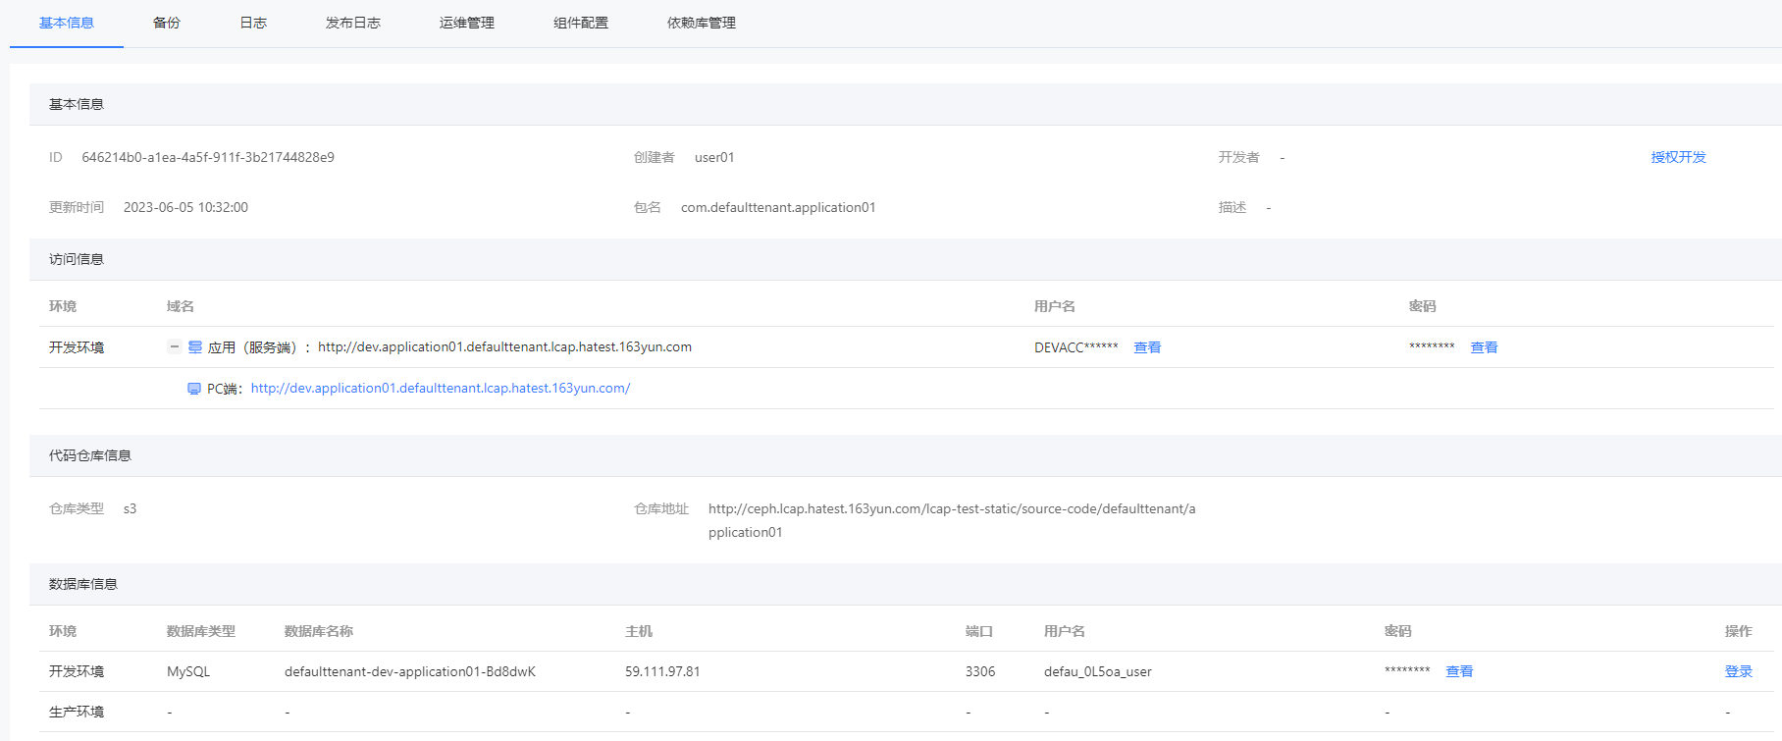This screenshot has height=741, width=1782.
Task: Click the host value 59.111.97.81
Action: click(x=662, y=671)
